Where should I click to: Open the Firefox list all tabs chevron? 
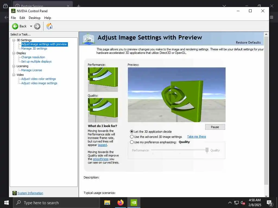(224, 6)
